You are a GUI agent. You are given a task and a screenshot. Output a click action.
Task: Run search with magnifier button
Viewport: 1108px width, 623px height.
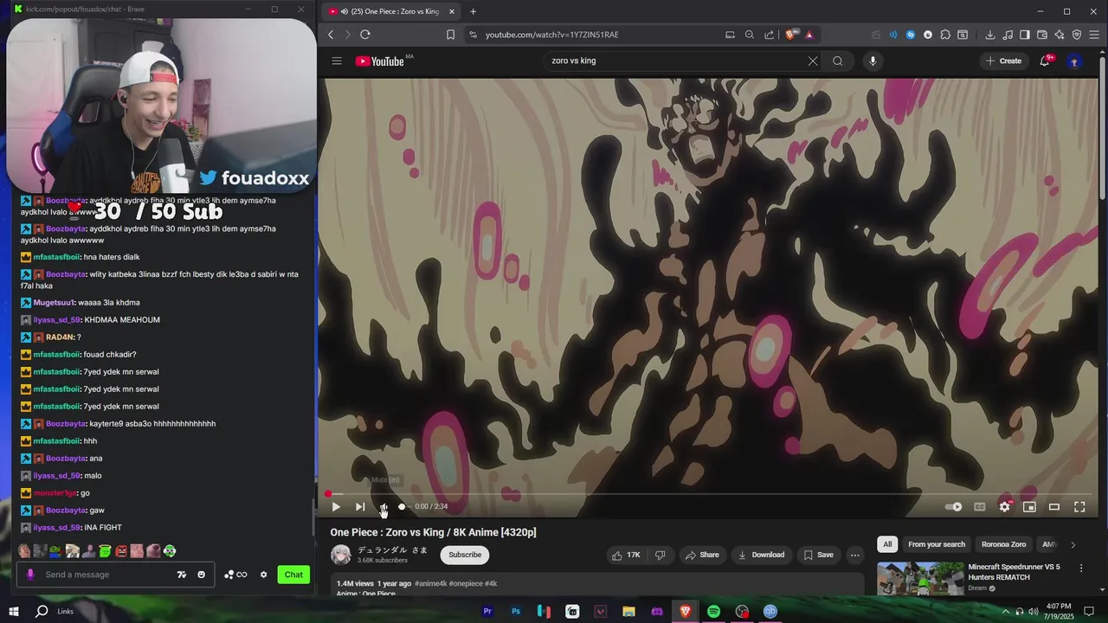[838, 61]
